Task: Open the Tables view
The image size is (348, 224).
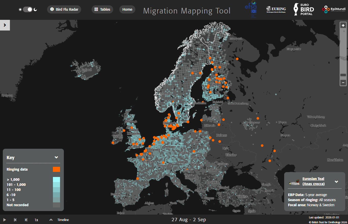Action: [102, 9]
